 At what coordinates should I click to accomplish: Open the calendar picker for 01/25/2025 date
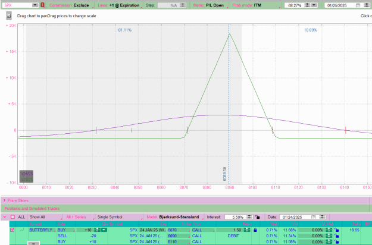[358, 5]
